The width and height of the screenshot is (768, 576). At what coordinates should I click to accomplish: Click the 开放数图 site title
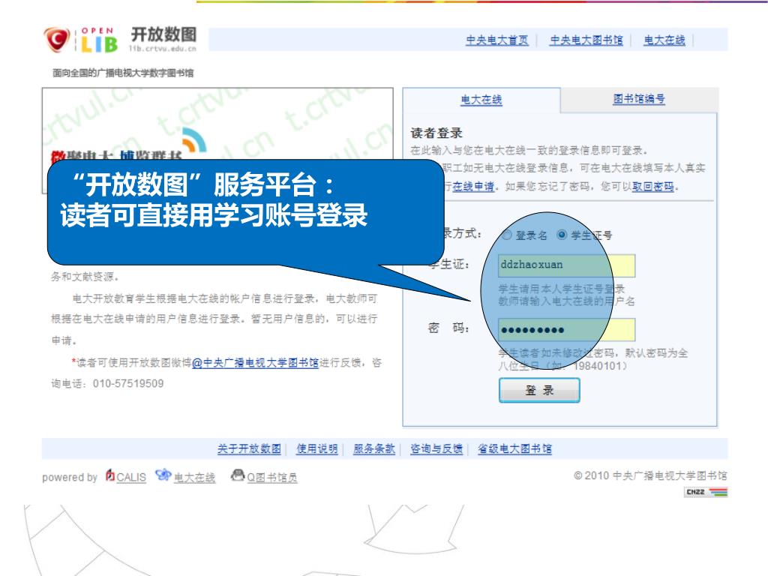(x=163, y=34)
